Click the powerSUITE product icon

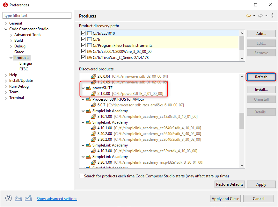tap(88, 88)
